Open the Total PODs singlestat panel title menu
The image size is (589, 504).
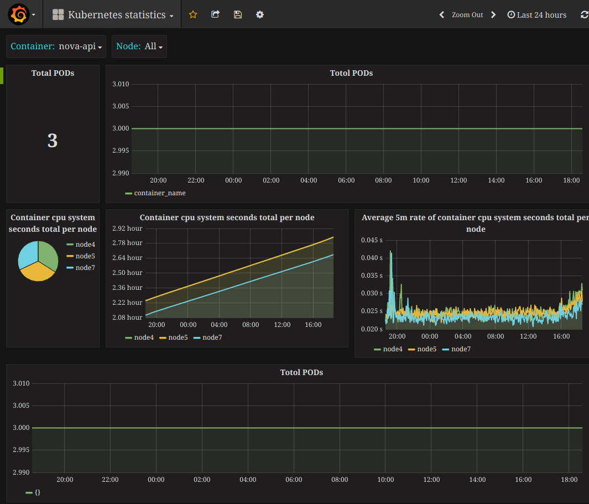click(x=53, y=73)
